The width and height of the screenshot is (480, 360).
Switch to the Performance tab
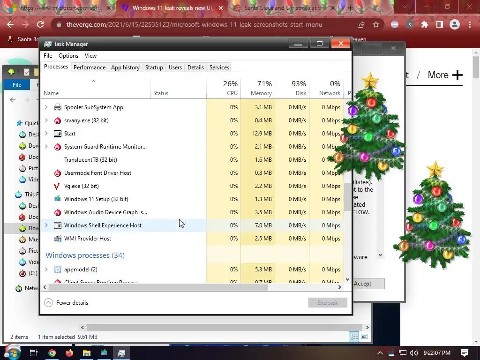click(90, 67)
